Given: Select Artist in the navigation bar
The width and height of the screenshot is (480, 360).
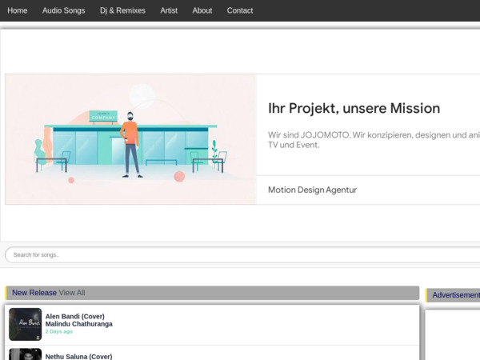Looking at the screenshot, I should (169, 10).
